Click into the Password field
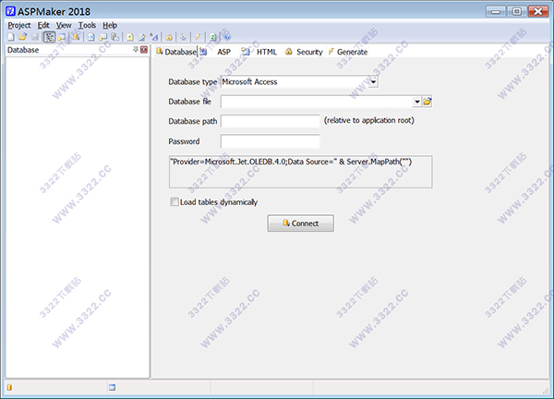The height and width of the screenshot is (399, 554). point(271,141)
